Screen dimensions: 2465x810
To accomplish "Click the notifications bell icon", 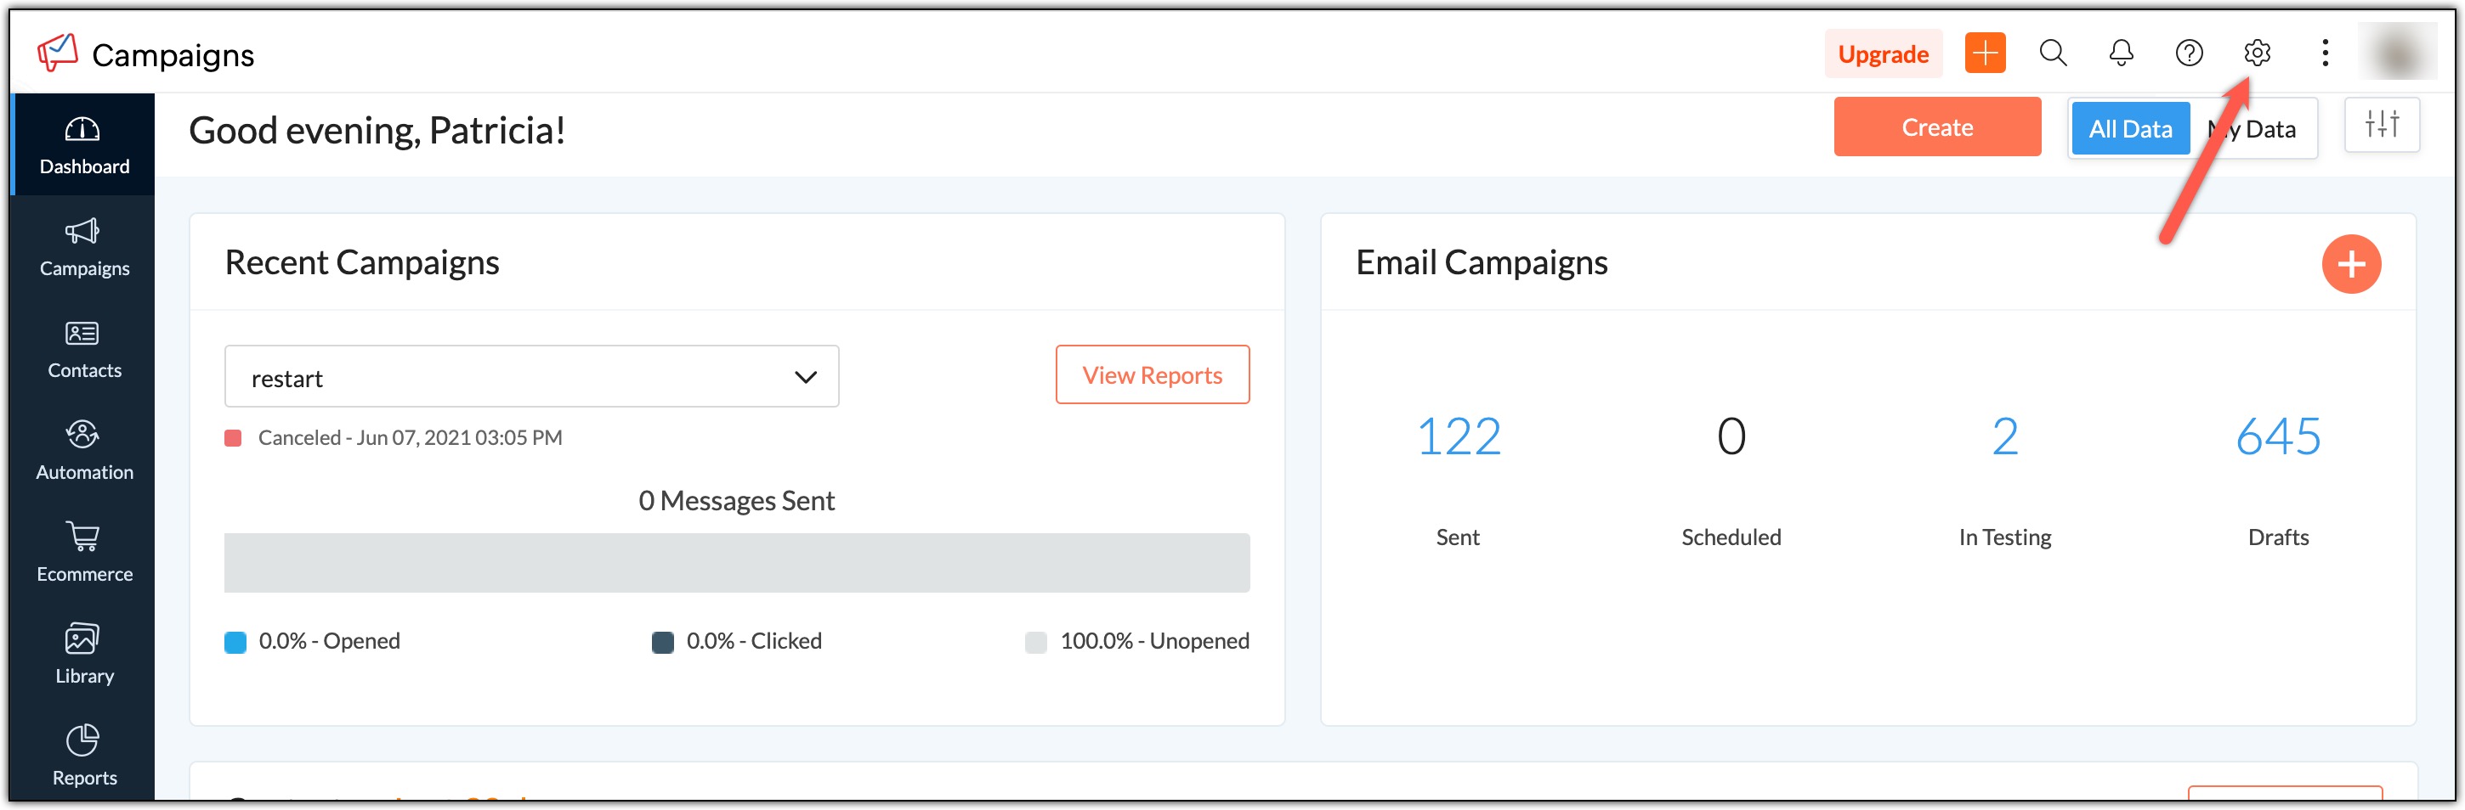I will 2121,53.
